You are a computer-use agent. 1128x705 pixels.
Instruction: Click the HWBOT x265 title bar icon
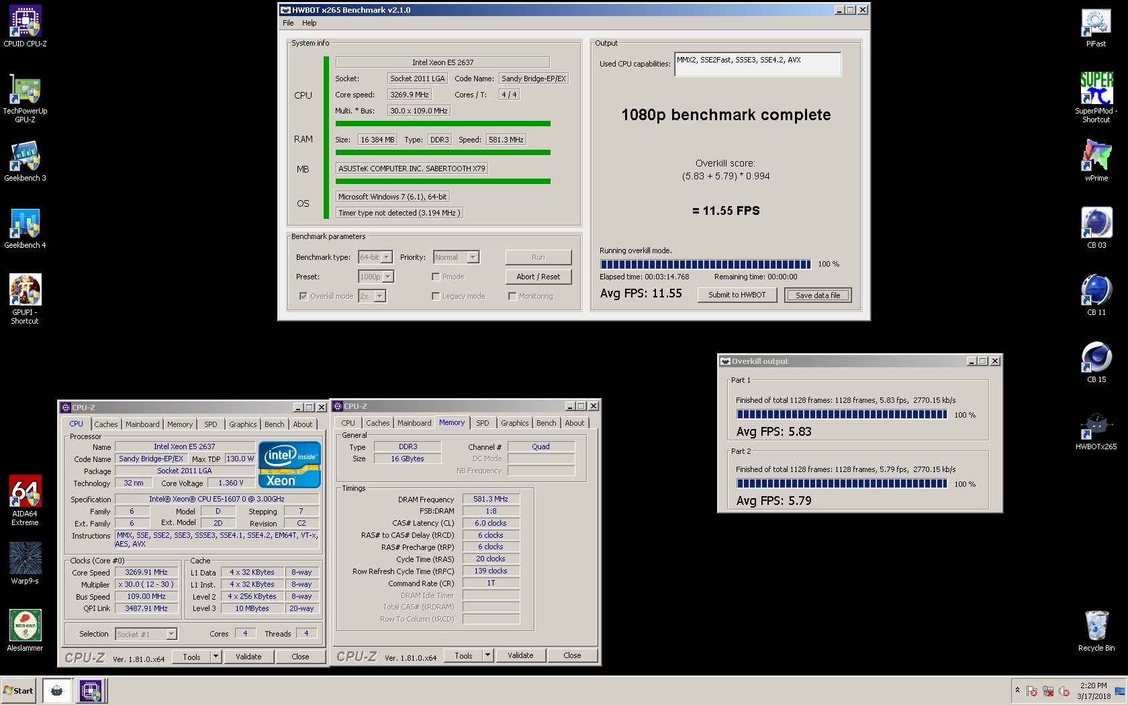[x=285, y=10]
